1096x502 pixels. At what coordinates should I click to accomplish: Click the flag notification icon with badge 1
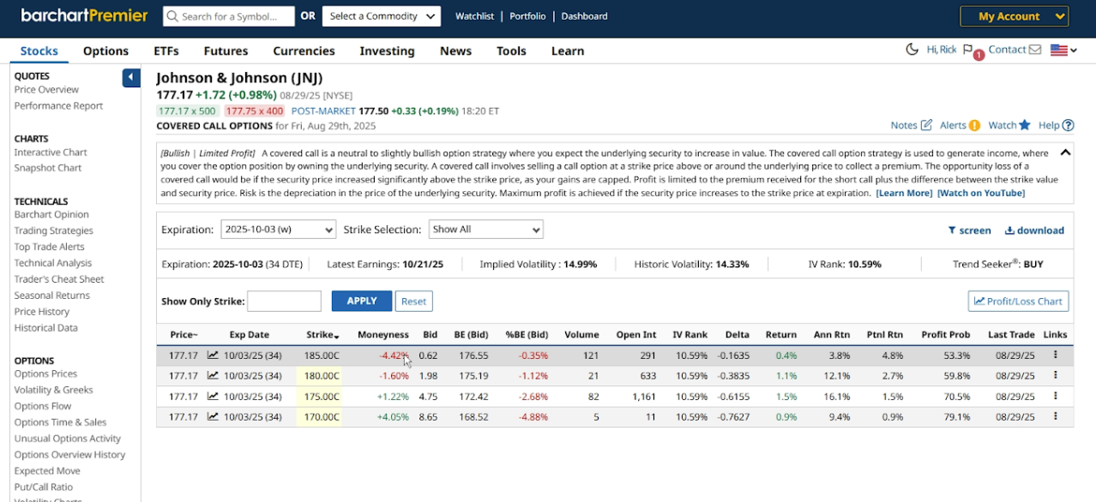tap(968, 50)
